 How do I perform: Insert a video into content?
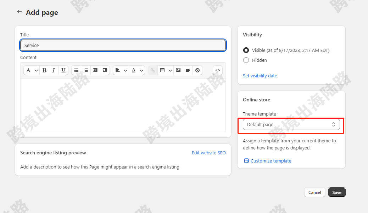coord(188,70)
